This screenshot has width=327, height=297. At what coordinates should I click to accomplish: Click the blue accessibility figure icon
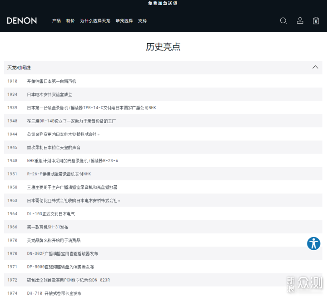(313, 243)
